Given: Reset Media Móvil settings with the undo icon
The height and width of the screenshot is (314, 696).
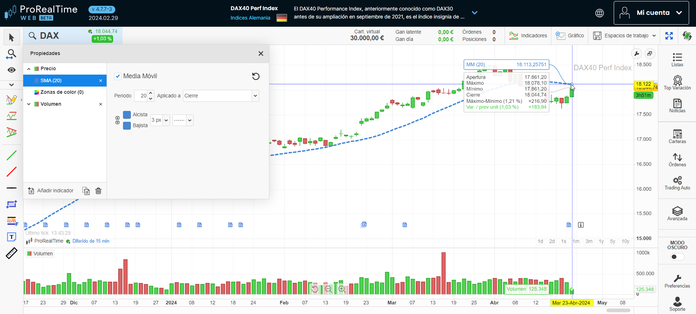Looking at the screenshot, I should click(256, 76).
